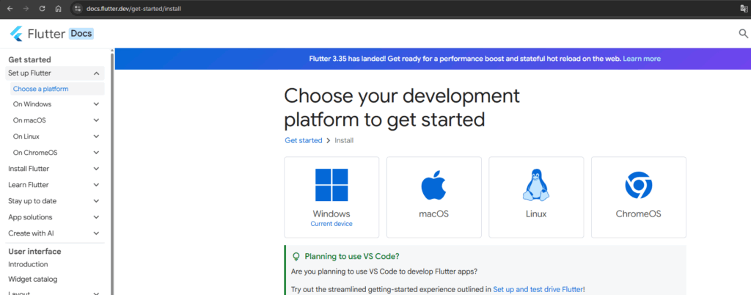Select the Linux penguin icon
This screenshot has height=295, width=751.
tap(536, 185)
